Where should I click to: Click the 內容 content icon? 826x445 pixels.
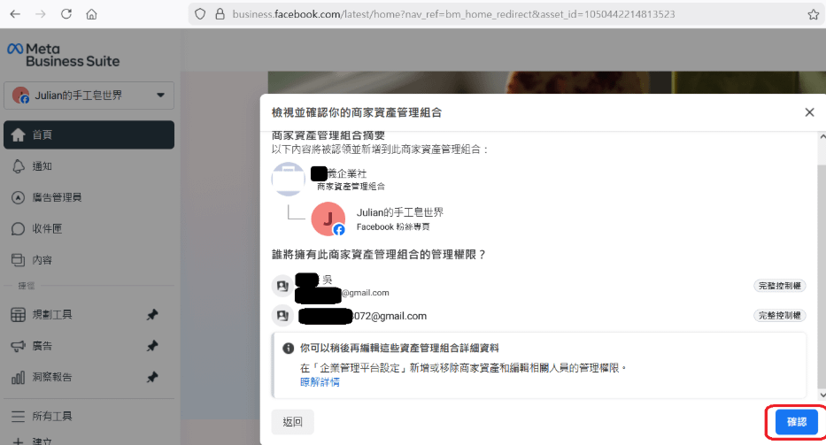click(18, 260)
